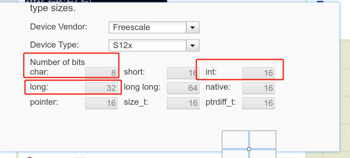Click the long long bits field
Image resolution: width=350 pixels, height=158 pixels.
click(x=183, y=88)
